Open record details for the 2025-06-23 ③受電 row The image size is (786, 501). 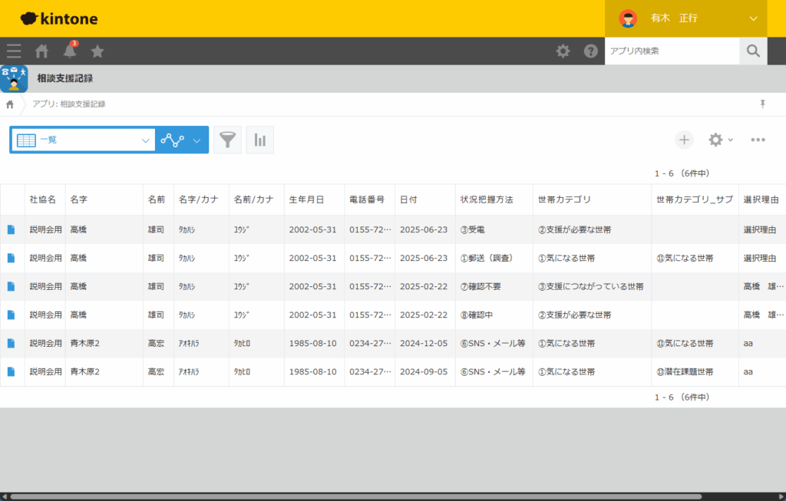[12, 229]
